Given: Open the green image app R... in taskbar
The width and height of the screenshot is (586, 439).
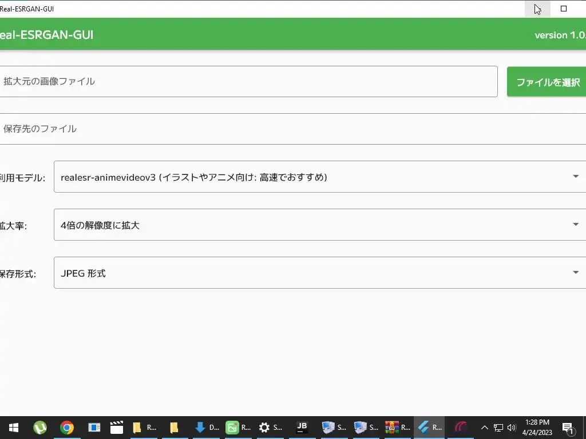Looking at the screenshot, I should pos(238,428).
